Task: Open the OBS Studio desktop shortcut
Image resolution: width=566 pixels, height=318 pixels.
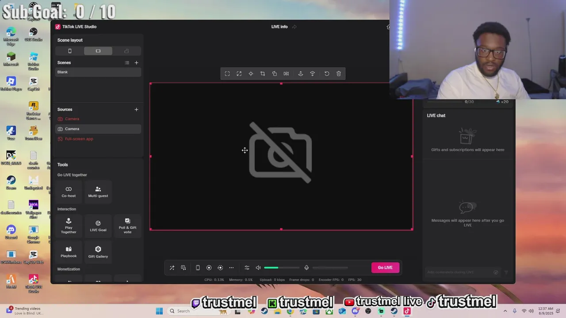Action: pyautogui.click(x=33, y=34)
